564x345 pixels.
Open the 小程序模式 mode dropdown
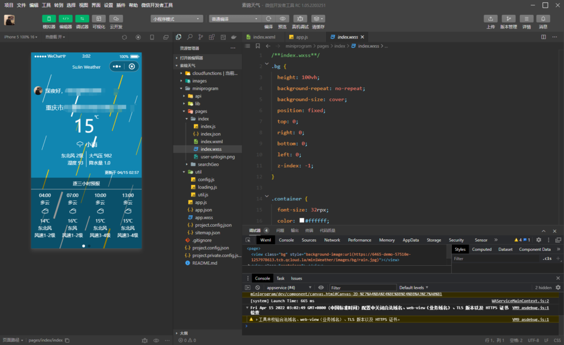(x=176, y=19)
